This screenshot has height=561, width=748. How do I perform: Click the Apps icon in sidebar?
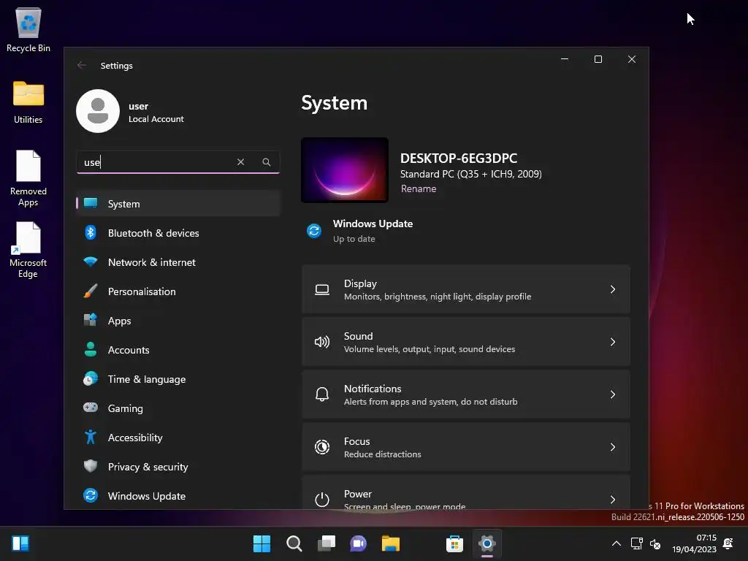90,320
